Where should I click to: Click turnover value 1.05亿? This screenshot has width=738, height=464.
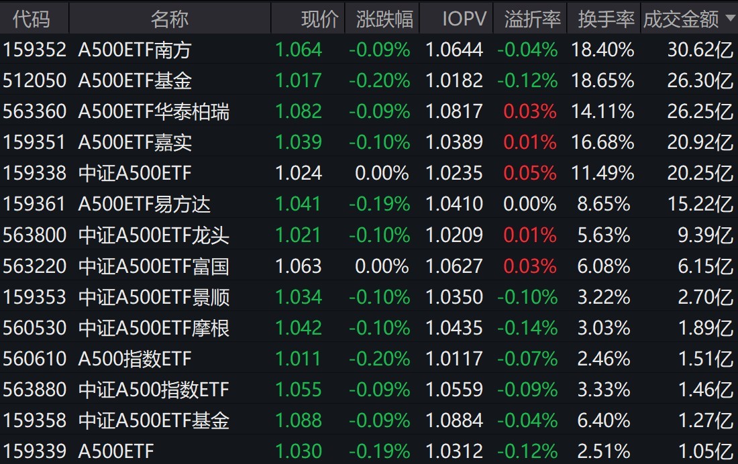706,451
